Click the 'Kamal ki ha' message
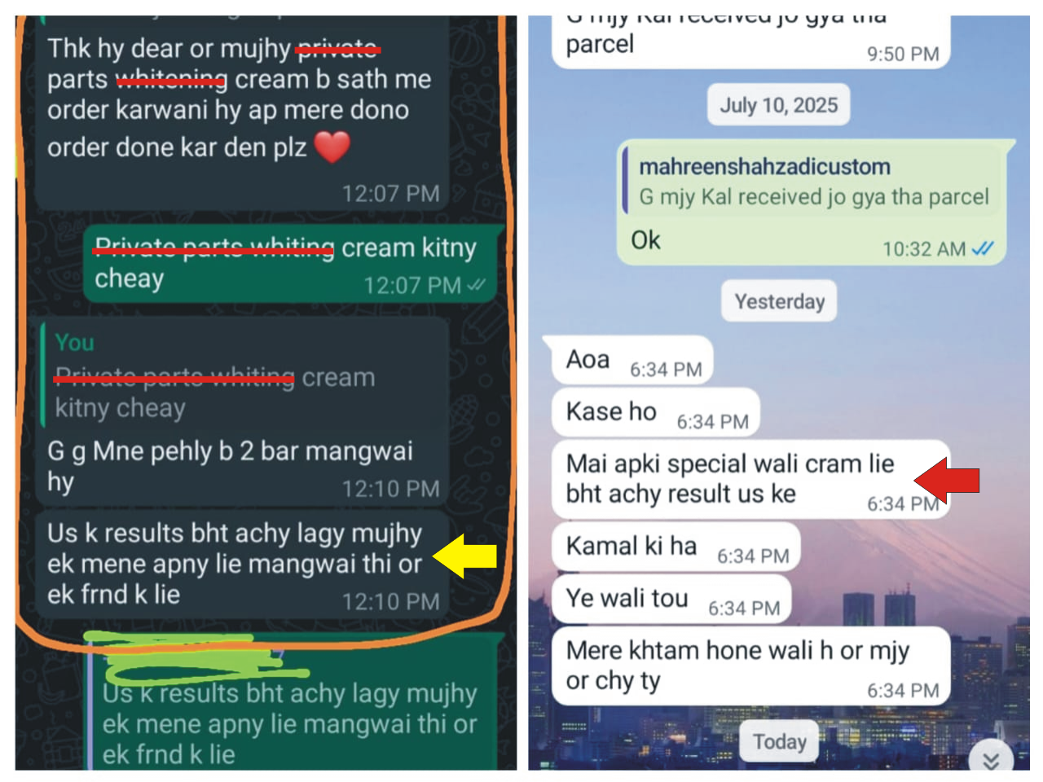 (676, 547)
